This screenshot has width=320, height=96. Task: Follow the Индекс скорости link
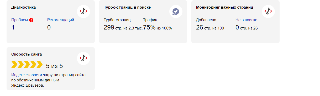coord(27,75)
